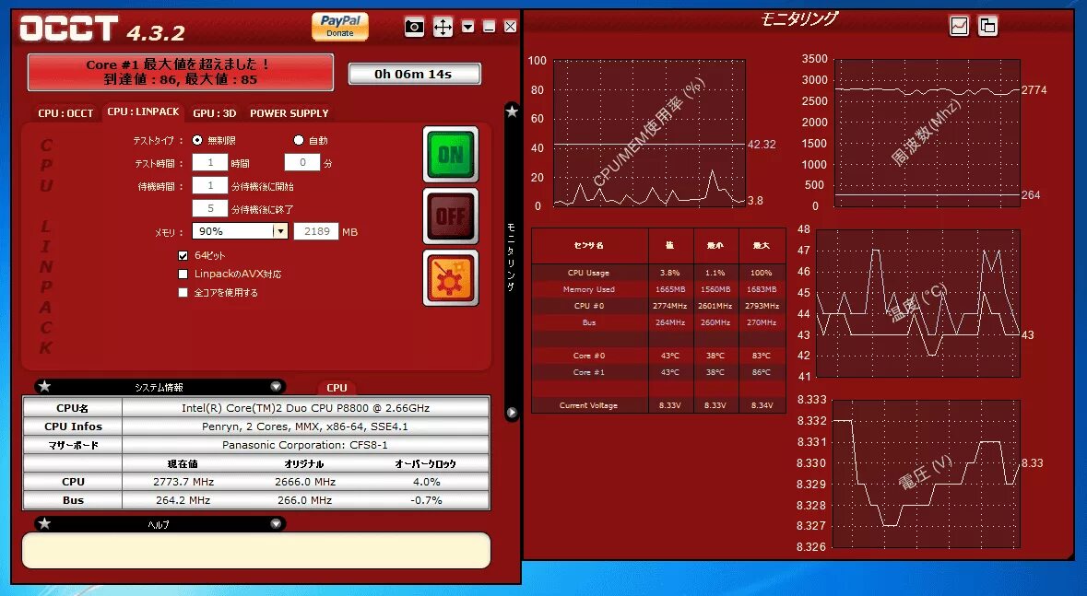
Task: Close the OCCT window
Action: click(510, 27)
